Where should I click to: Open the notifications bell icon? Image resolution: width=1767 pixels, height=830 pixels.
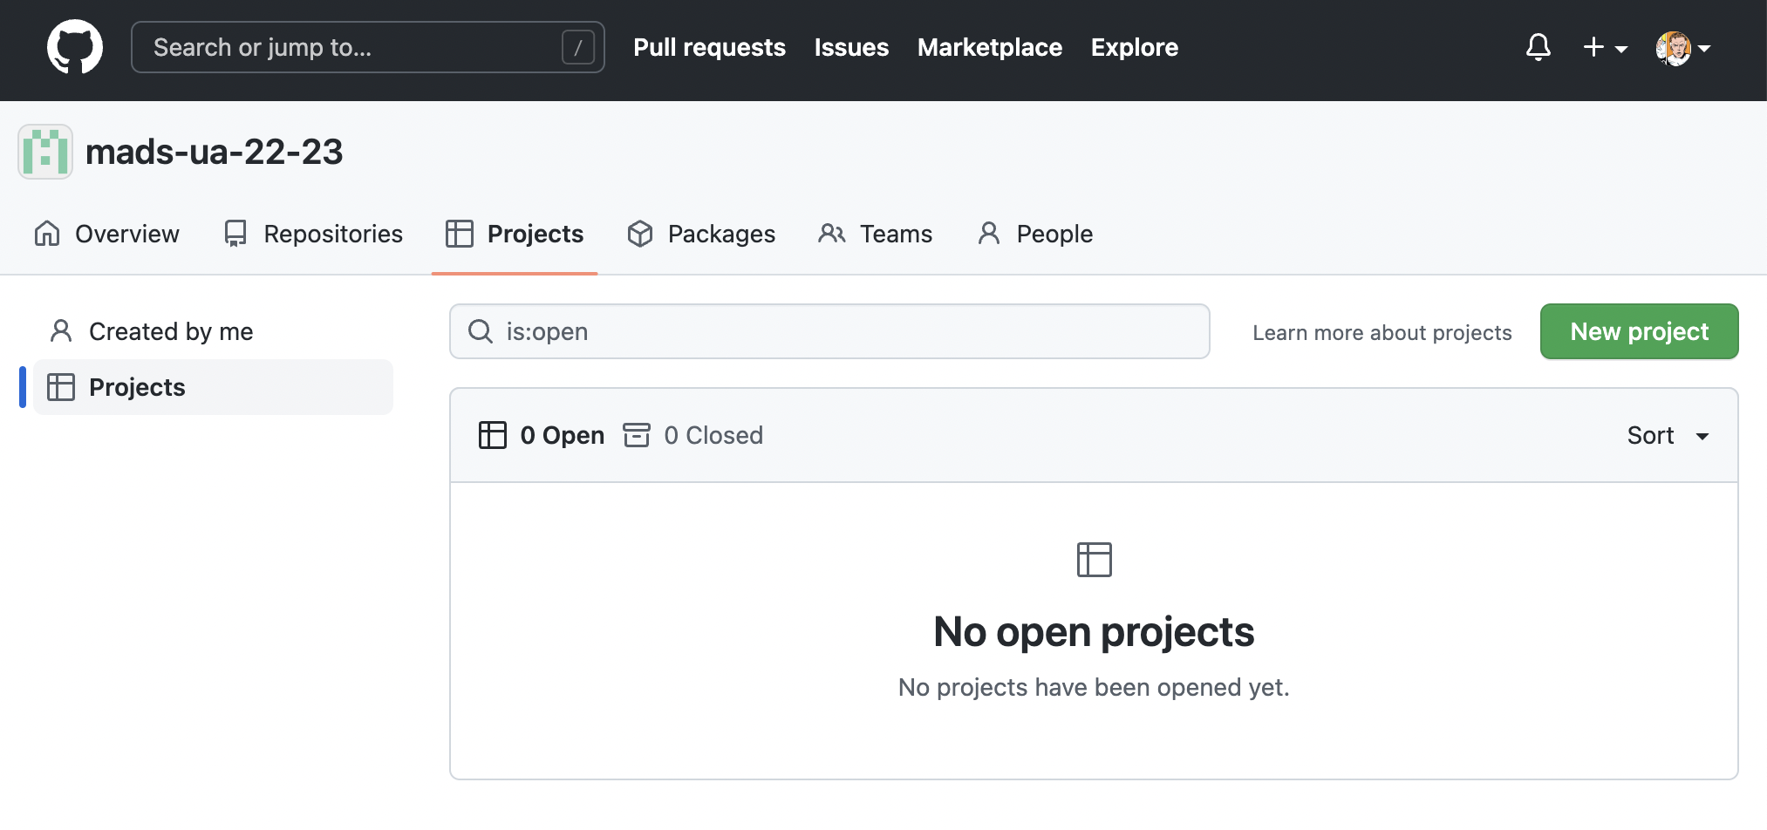(1538, 47)
